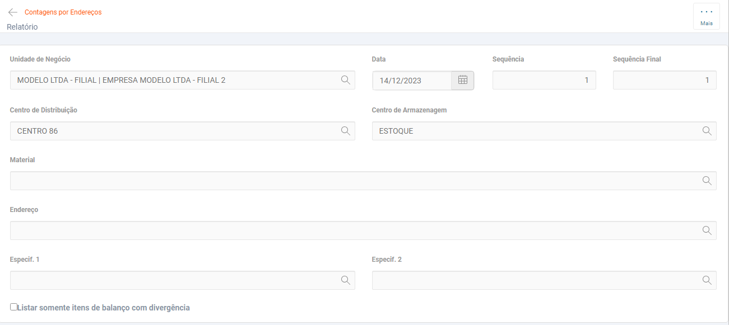Follow the Contagens por Endereços link
This screenshot has height=325, width=729.
63,12
